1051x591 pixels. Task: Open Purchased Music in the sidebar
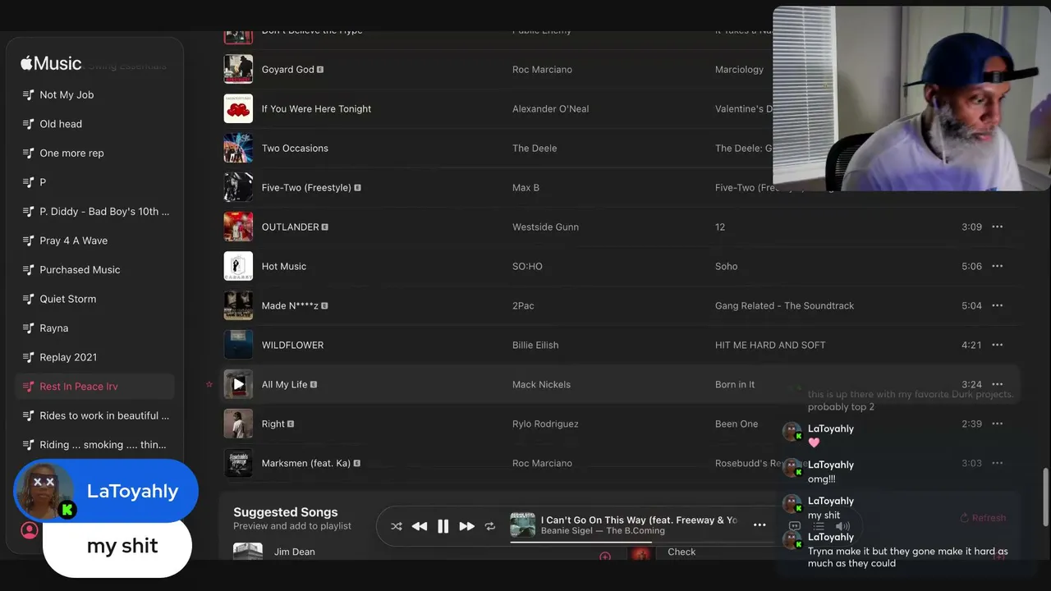tap(95, 270)
